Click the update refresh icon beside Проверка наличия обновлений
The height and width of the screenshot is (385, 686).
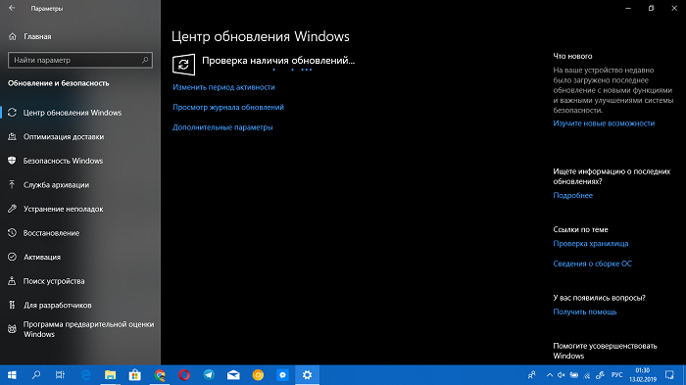[183, 65]
